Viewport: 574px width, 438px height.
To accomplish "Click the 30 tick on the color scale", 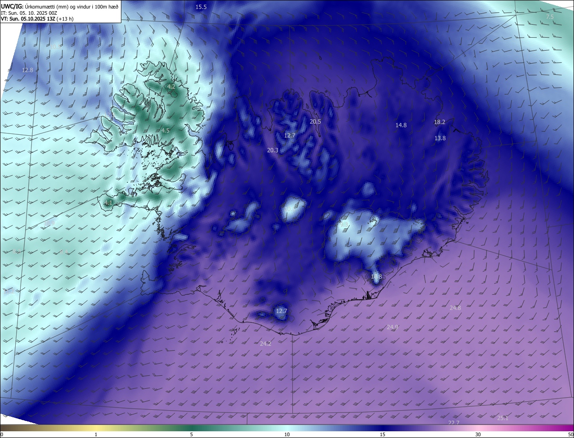I will [478, 435].
